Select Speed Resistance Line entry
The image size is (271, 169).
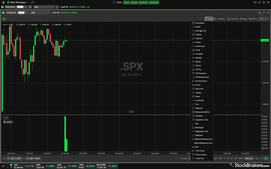[x=203, y=143]
